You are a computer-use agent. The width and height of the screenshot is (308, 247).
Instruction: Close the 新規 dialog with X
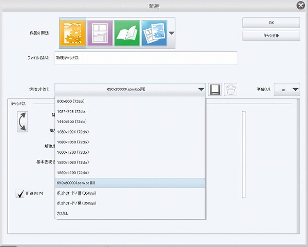coord(300,6)
